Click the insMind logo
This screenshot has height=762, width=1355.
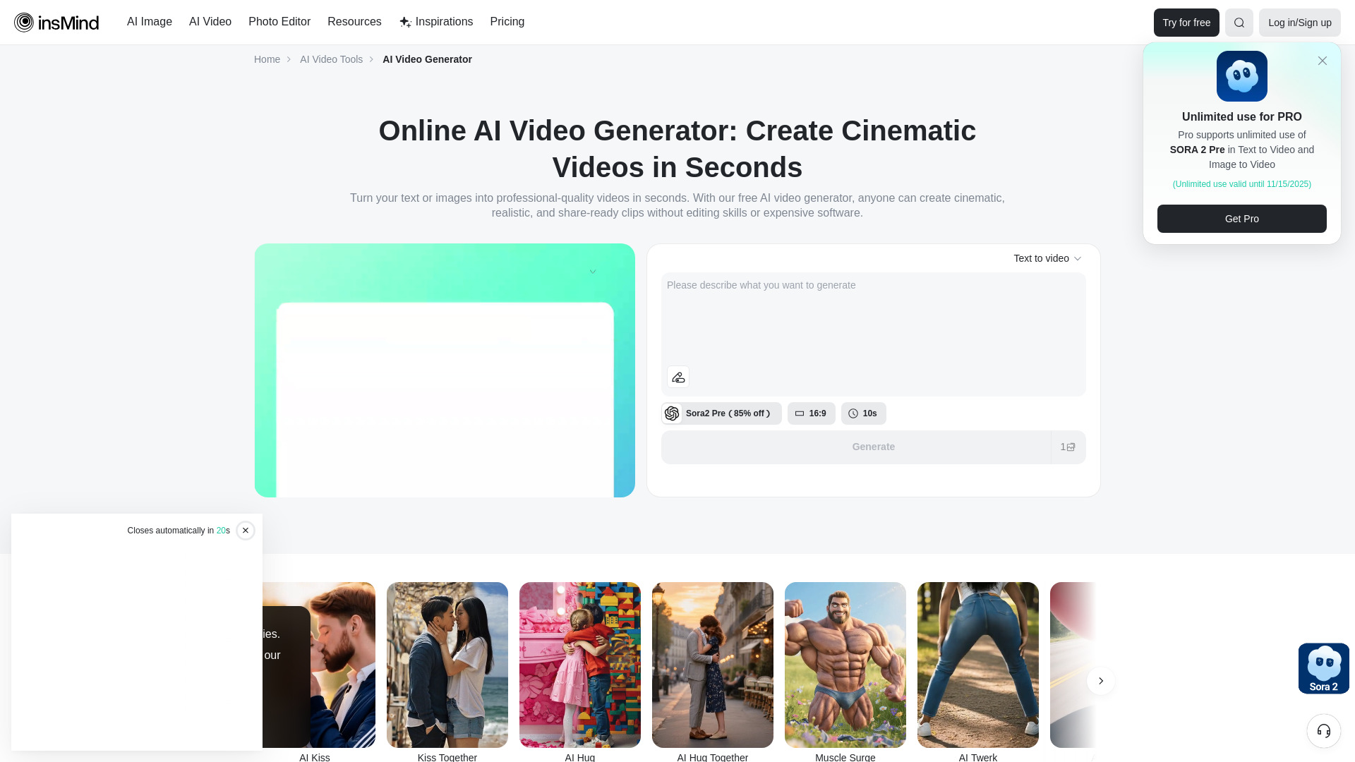click(56, 22)
